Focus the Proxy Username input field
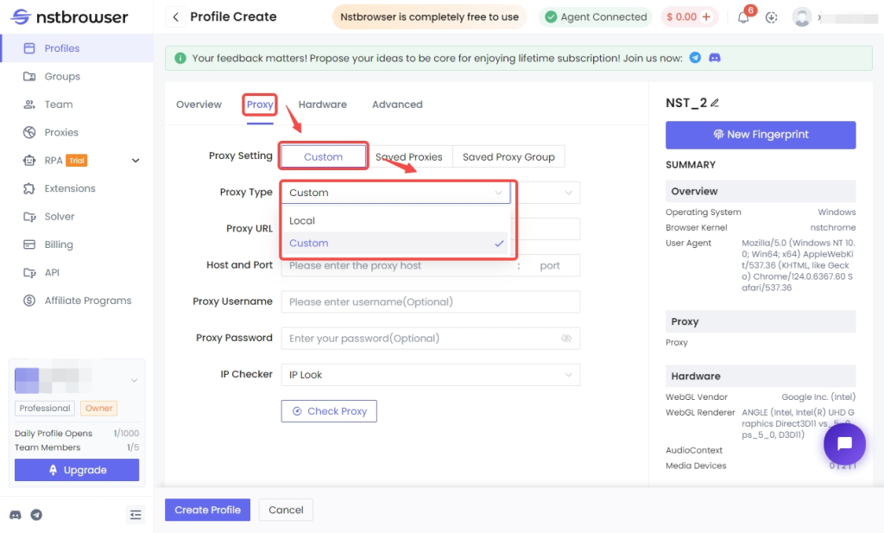 point(430,301)
